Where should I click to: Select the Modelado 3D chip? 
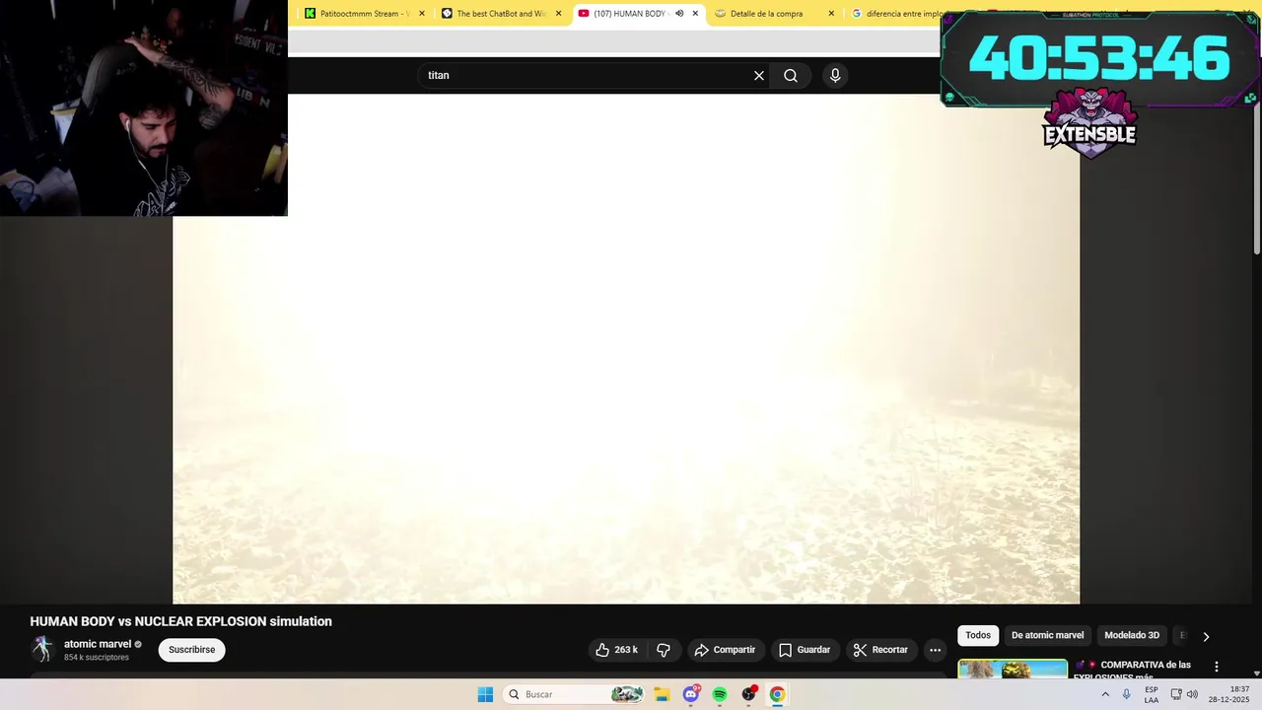coord(1132,635)
